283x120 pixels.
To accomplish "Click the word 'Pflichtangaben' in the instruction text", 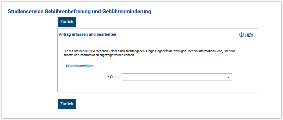I will (134, 51).
